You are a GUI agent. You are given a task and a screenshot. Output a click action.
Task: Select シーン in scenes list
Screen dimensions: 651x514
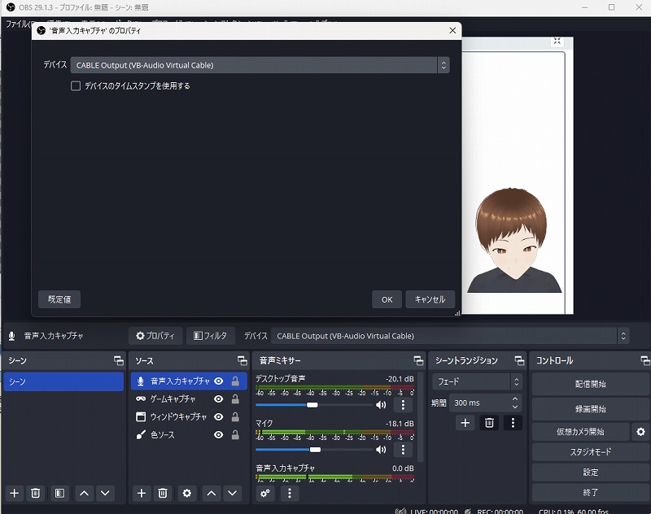coord(63,381)
